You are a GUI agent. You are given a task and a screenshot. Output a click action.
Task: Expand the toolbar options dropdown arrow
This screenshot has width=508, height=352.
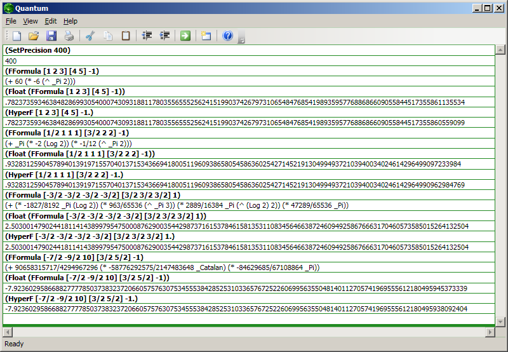pos(241,40)
